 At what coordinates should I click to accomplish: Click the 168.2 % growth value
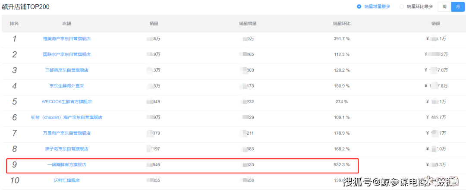342,148
